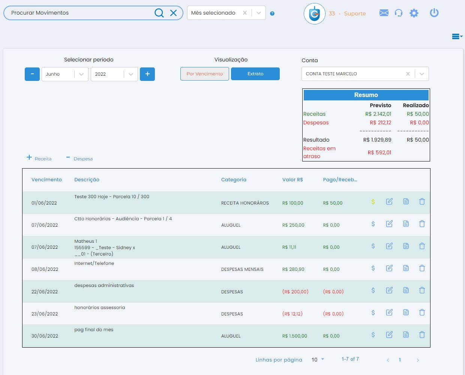Clear the Mês selecionado filter
The width and height of the screenshot is (465, 375).
coord(245,13)
